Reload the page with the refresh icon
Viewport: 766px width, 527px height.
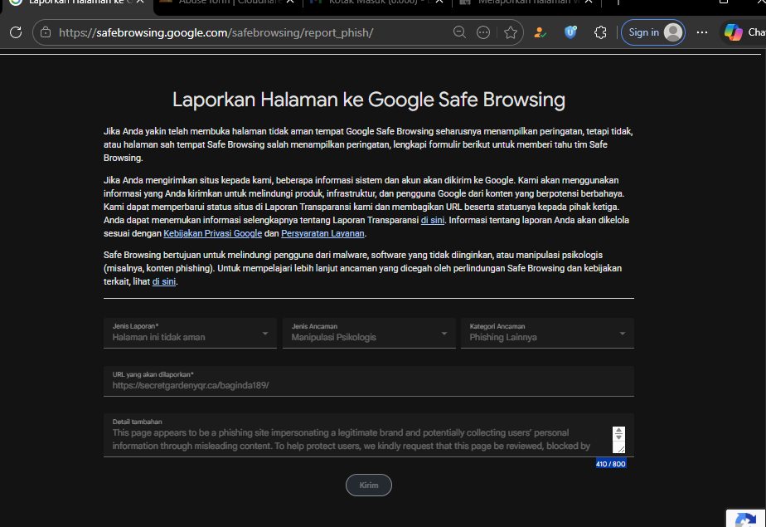16,32
